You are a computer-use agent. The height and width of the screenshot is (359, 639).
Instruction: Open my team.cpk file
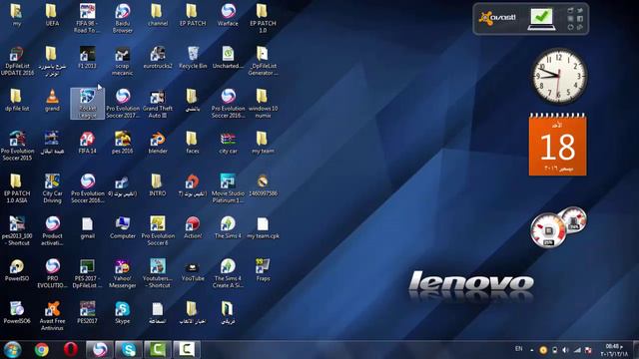(263, 227)
